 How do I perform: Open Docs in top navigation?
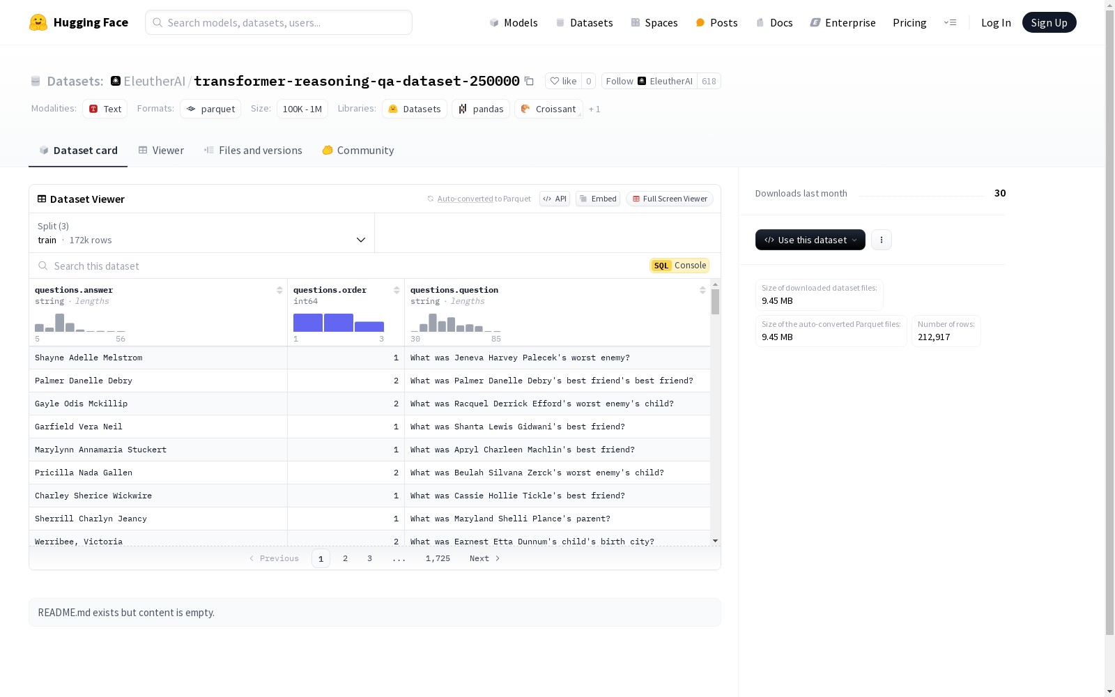click(x=774, y=22)
